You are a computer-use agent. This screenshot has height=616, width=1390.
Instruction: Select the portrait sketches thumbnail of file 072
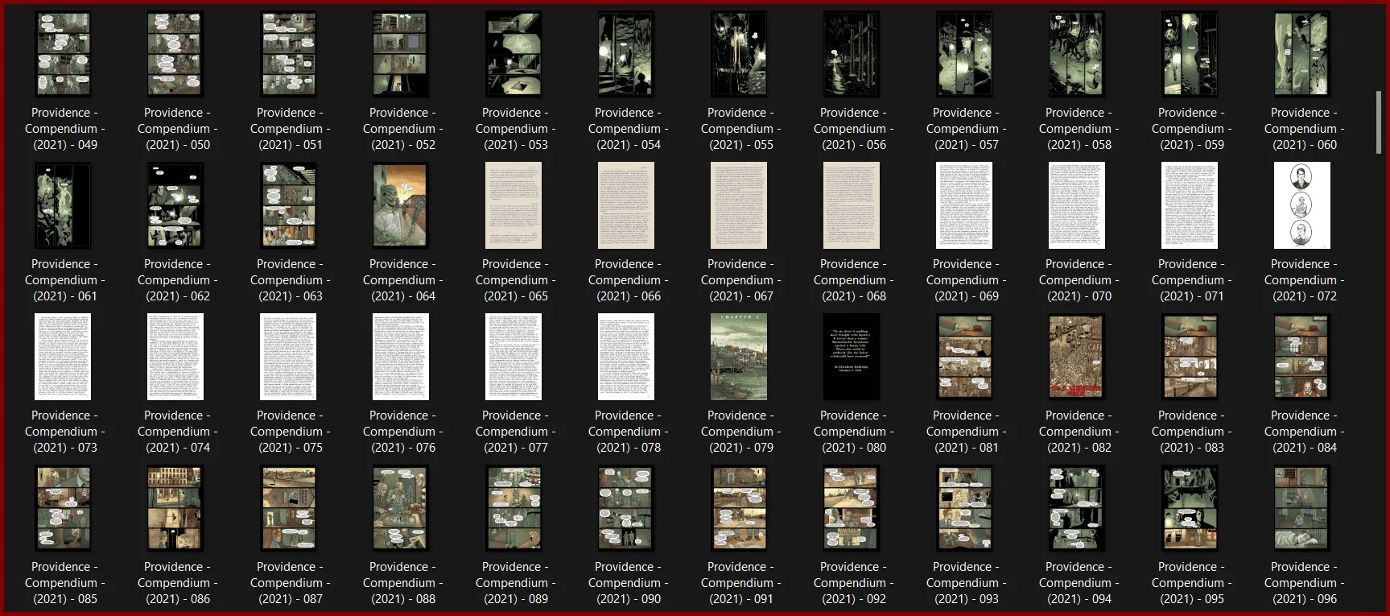click(1302, 205)
